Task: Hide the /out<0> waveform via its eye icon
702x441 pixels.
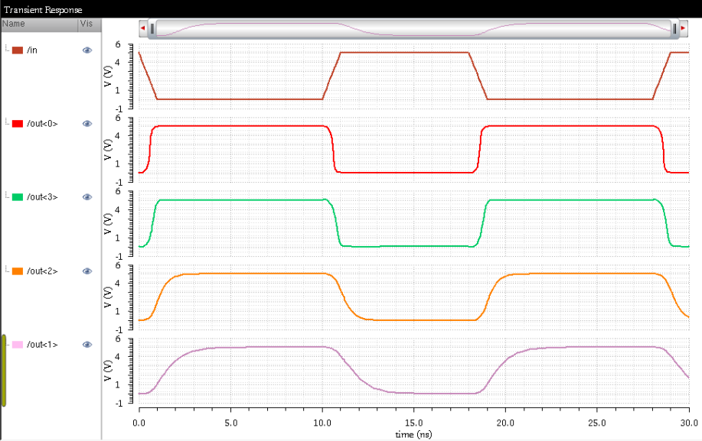Action: coord(87,123)
